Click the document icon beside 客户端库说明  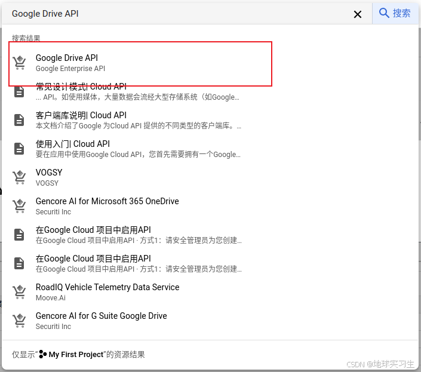pyautogui.click(x=19, y=120)
